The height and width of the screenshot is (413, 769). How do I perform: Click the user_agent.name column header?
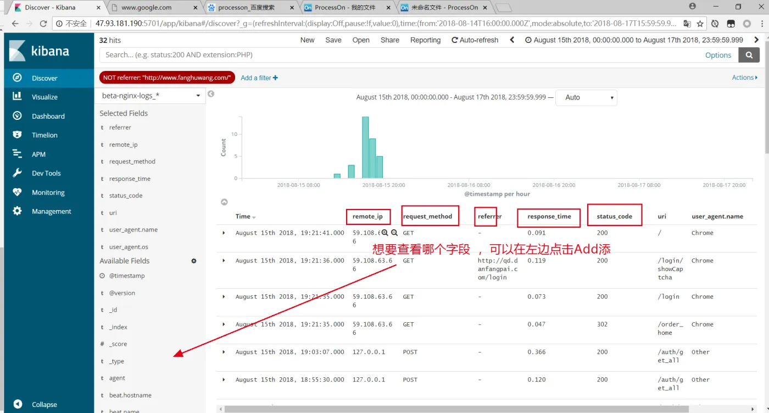717,217
